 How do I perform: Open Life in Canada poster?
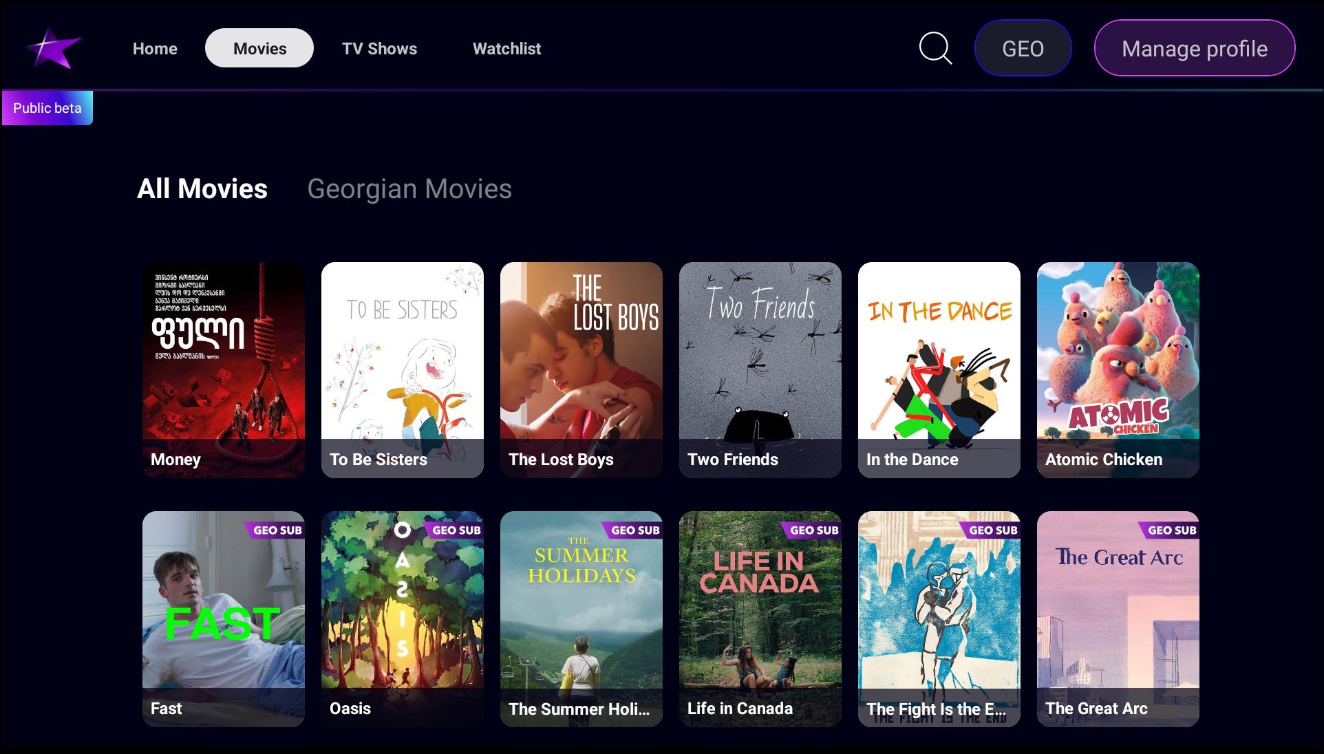[760, 619]
